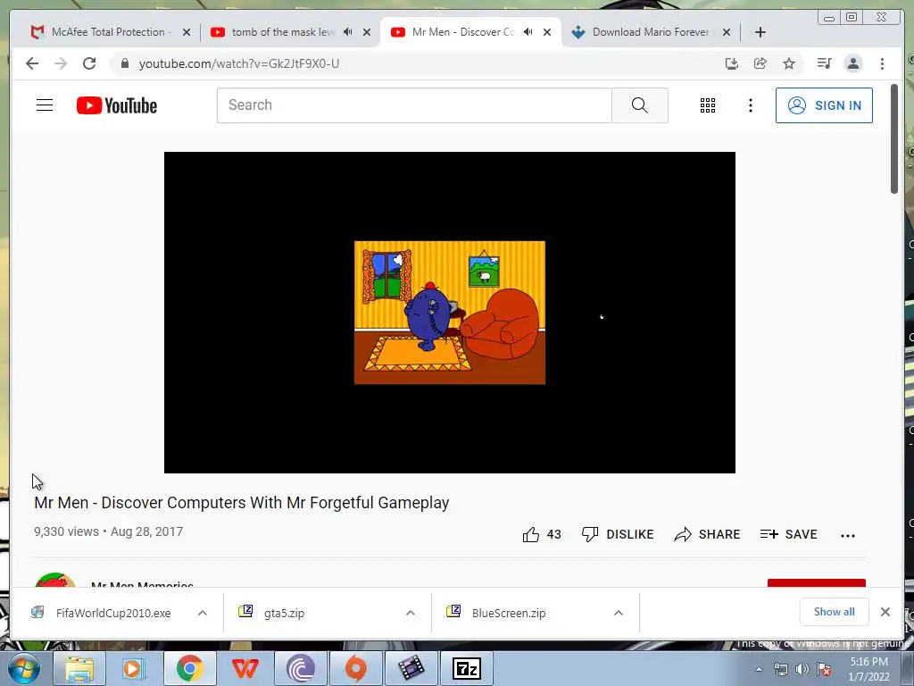Switch to Download Mario Forever tab

coord(651,32)
